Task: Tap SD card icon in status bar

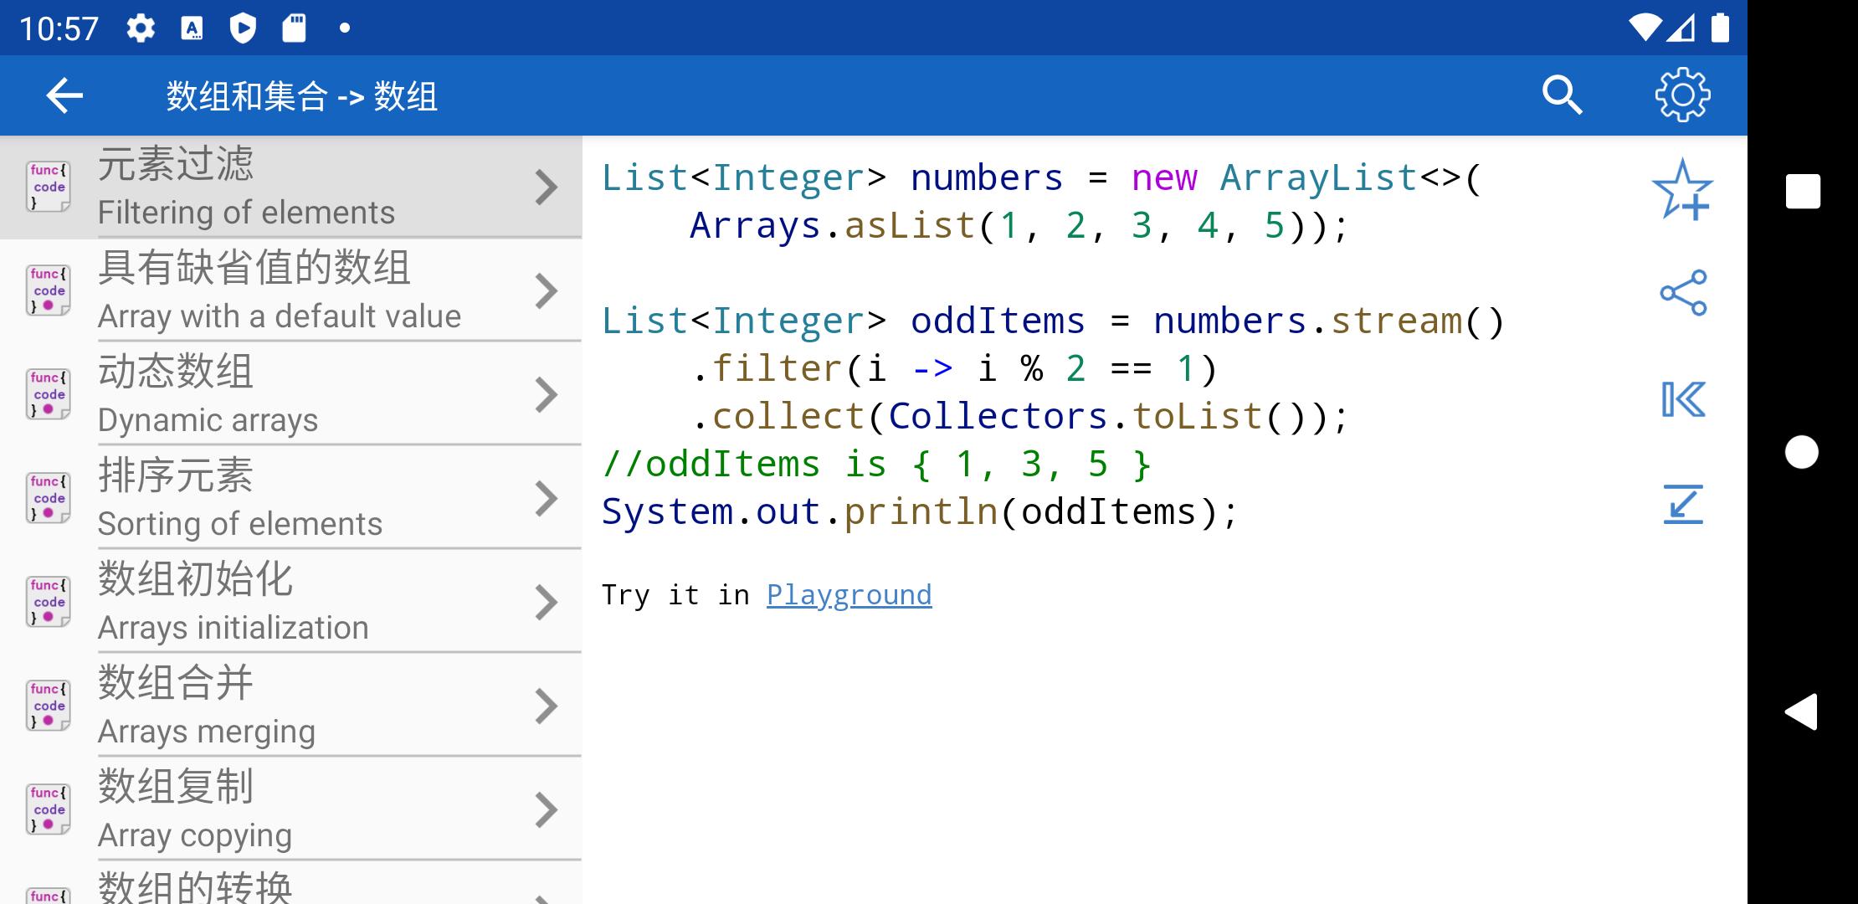Action: pyautogui.click(x=294, y=28)
